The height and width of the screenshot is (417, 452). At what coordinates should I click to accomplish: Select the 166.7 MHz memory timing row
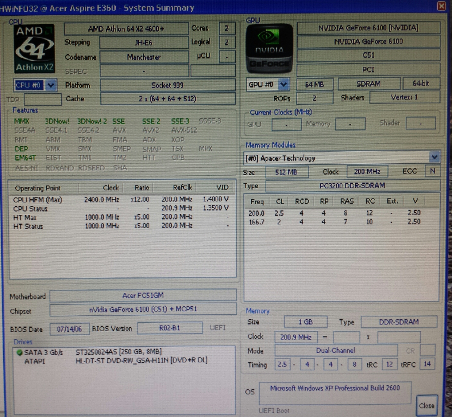[x=334, y=222]
